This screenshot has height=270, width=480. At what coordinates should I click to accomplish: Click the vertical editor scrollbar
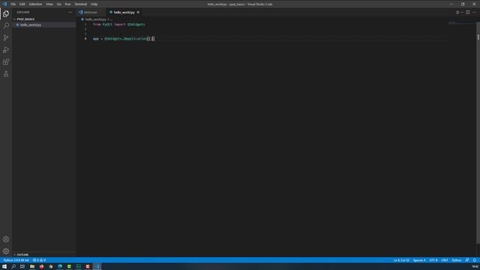pyautogui.click(x=478, y=133)
